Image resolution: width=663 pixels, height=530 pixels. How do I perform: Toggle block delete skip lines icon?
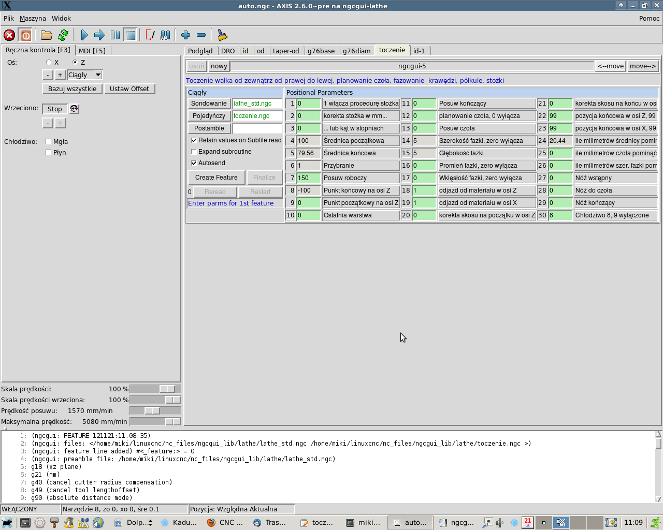(150, 35)
